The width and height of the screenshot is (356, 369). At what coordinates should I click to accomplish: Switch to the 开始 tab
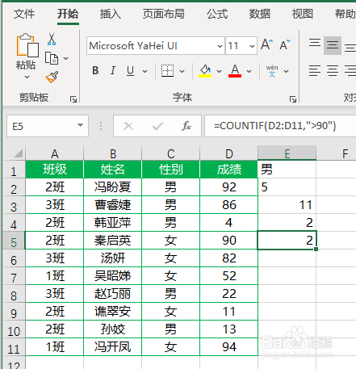68,14
